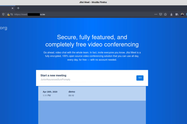
Task: Click the Start a new meeting heading
Action: (x=53, y=76)
